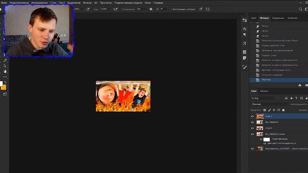This screenshot has width=308, height=173.
Task: Filter layers by shape layer type
Action: point(302,98)
